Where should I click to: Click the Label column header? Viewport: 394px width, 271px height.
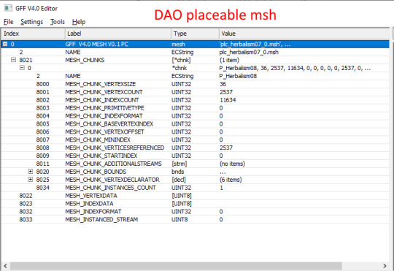coord(118,34)
